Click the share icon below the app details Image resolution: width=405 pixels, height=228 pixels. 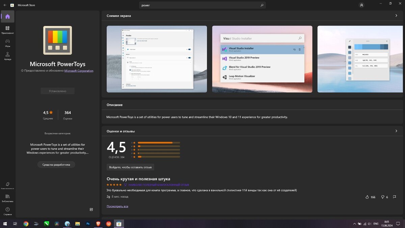(91, 209)
